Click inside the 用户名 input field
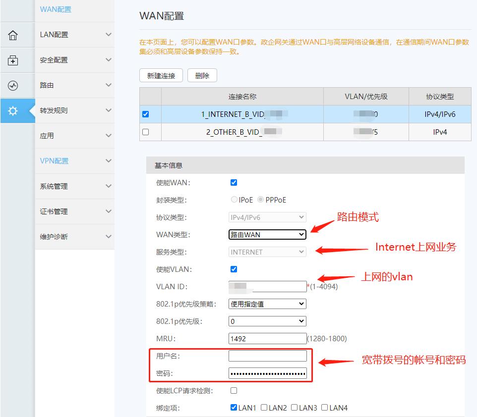The height and width of the screenshot is (417, 477). [268, 355]
